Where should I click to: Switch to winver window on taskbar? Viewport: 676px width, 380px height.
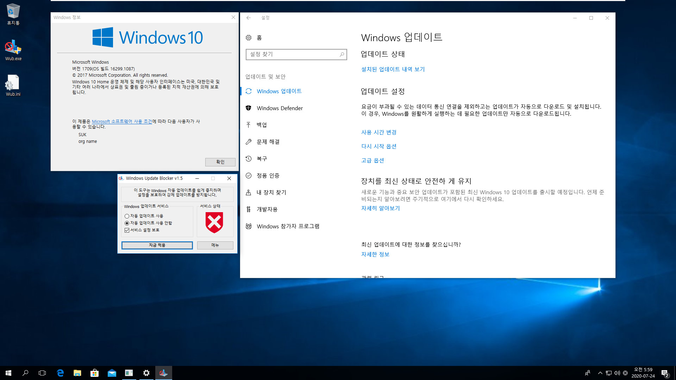tap(129, 373)
